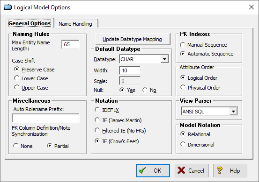Open the Name Handling tab
Screen dimensions: 259x182
tap(75, 24)
